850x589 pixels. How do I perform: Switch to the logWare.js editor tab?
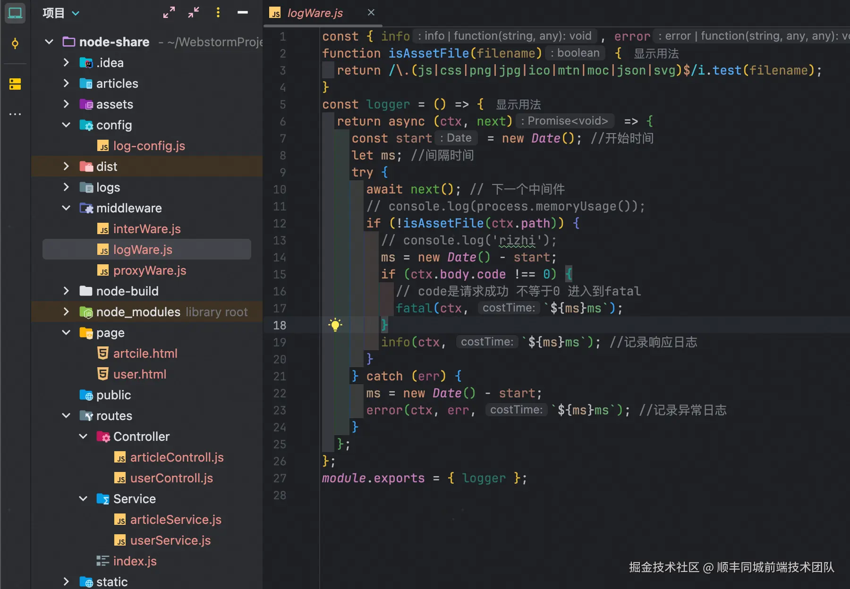[x=315, y=13]
